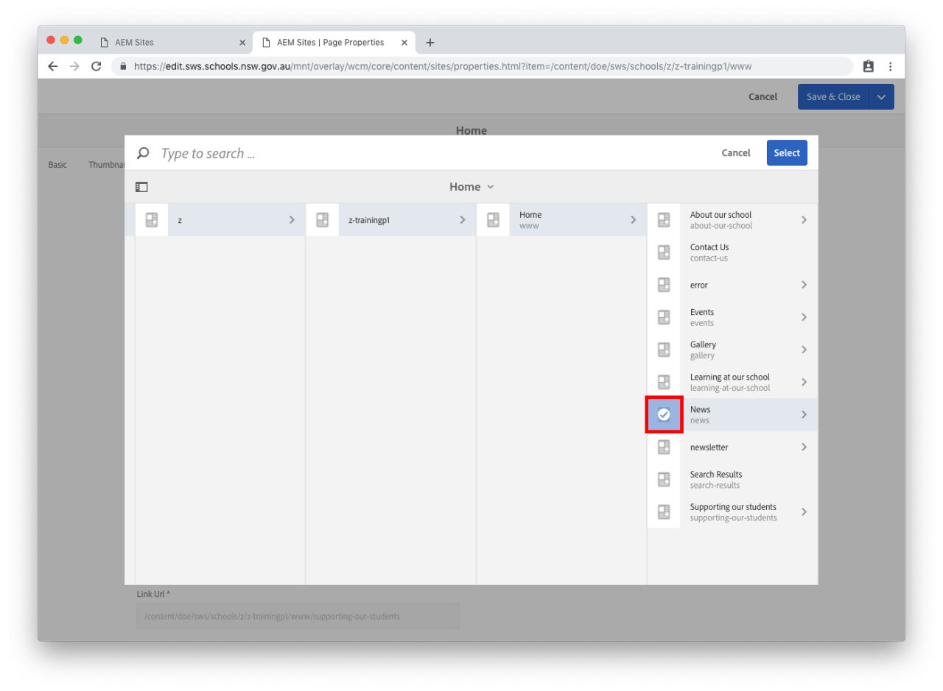Screen dimensions: 943x691
Task: Click Select in the path picker
Action: point(787,153)
